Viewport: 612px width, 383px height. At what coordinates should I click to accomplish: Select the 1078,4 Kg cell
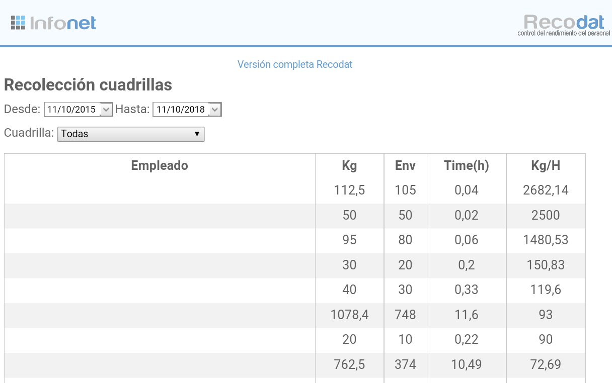pyautogui.click(x=349, y=315)
